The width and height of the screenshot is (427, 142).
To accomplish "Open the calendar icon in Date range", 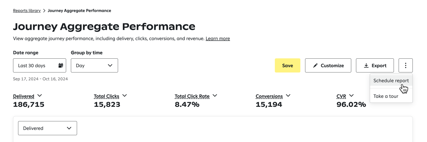I will tap(61, 65).
